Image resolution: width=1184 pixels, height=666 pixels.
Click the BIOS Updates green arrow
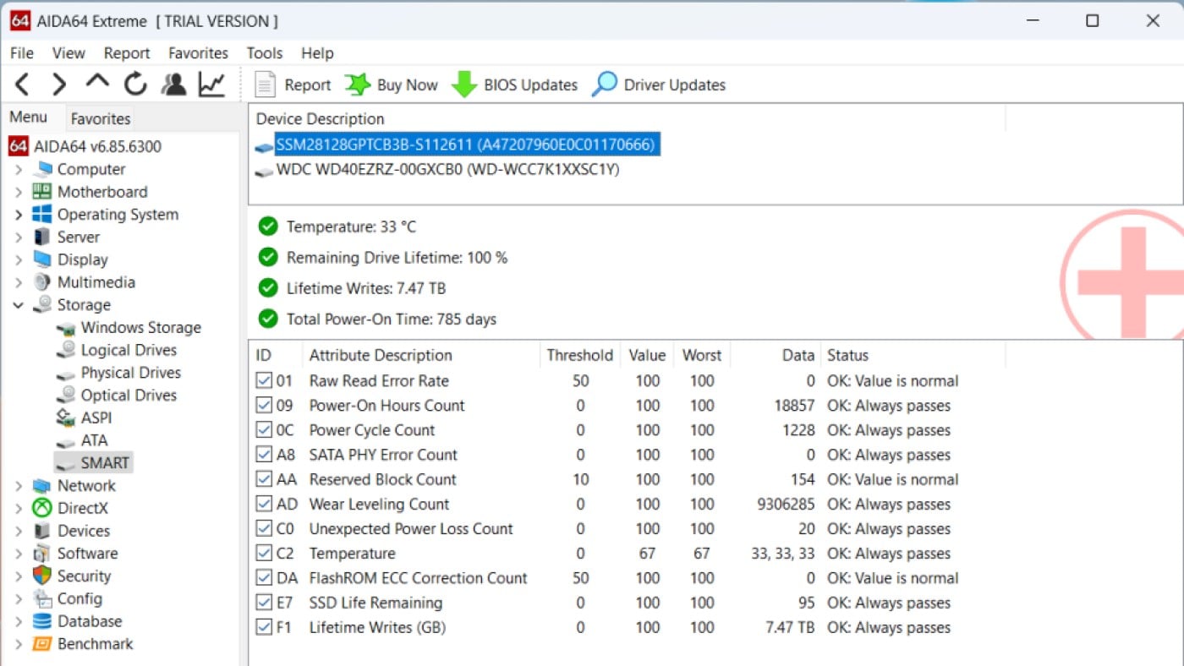pyautogui.click(x=464, y=85)
